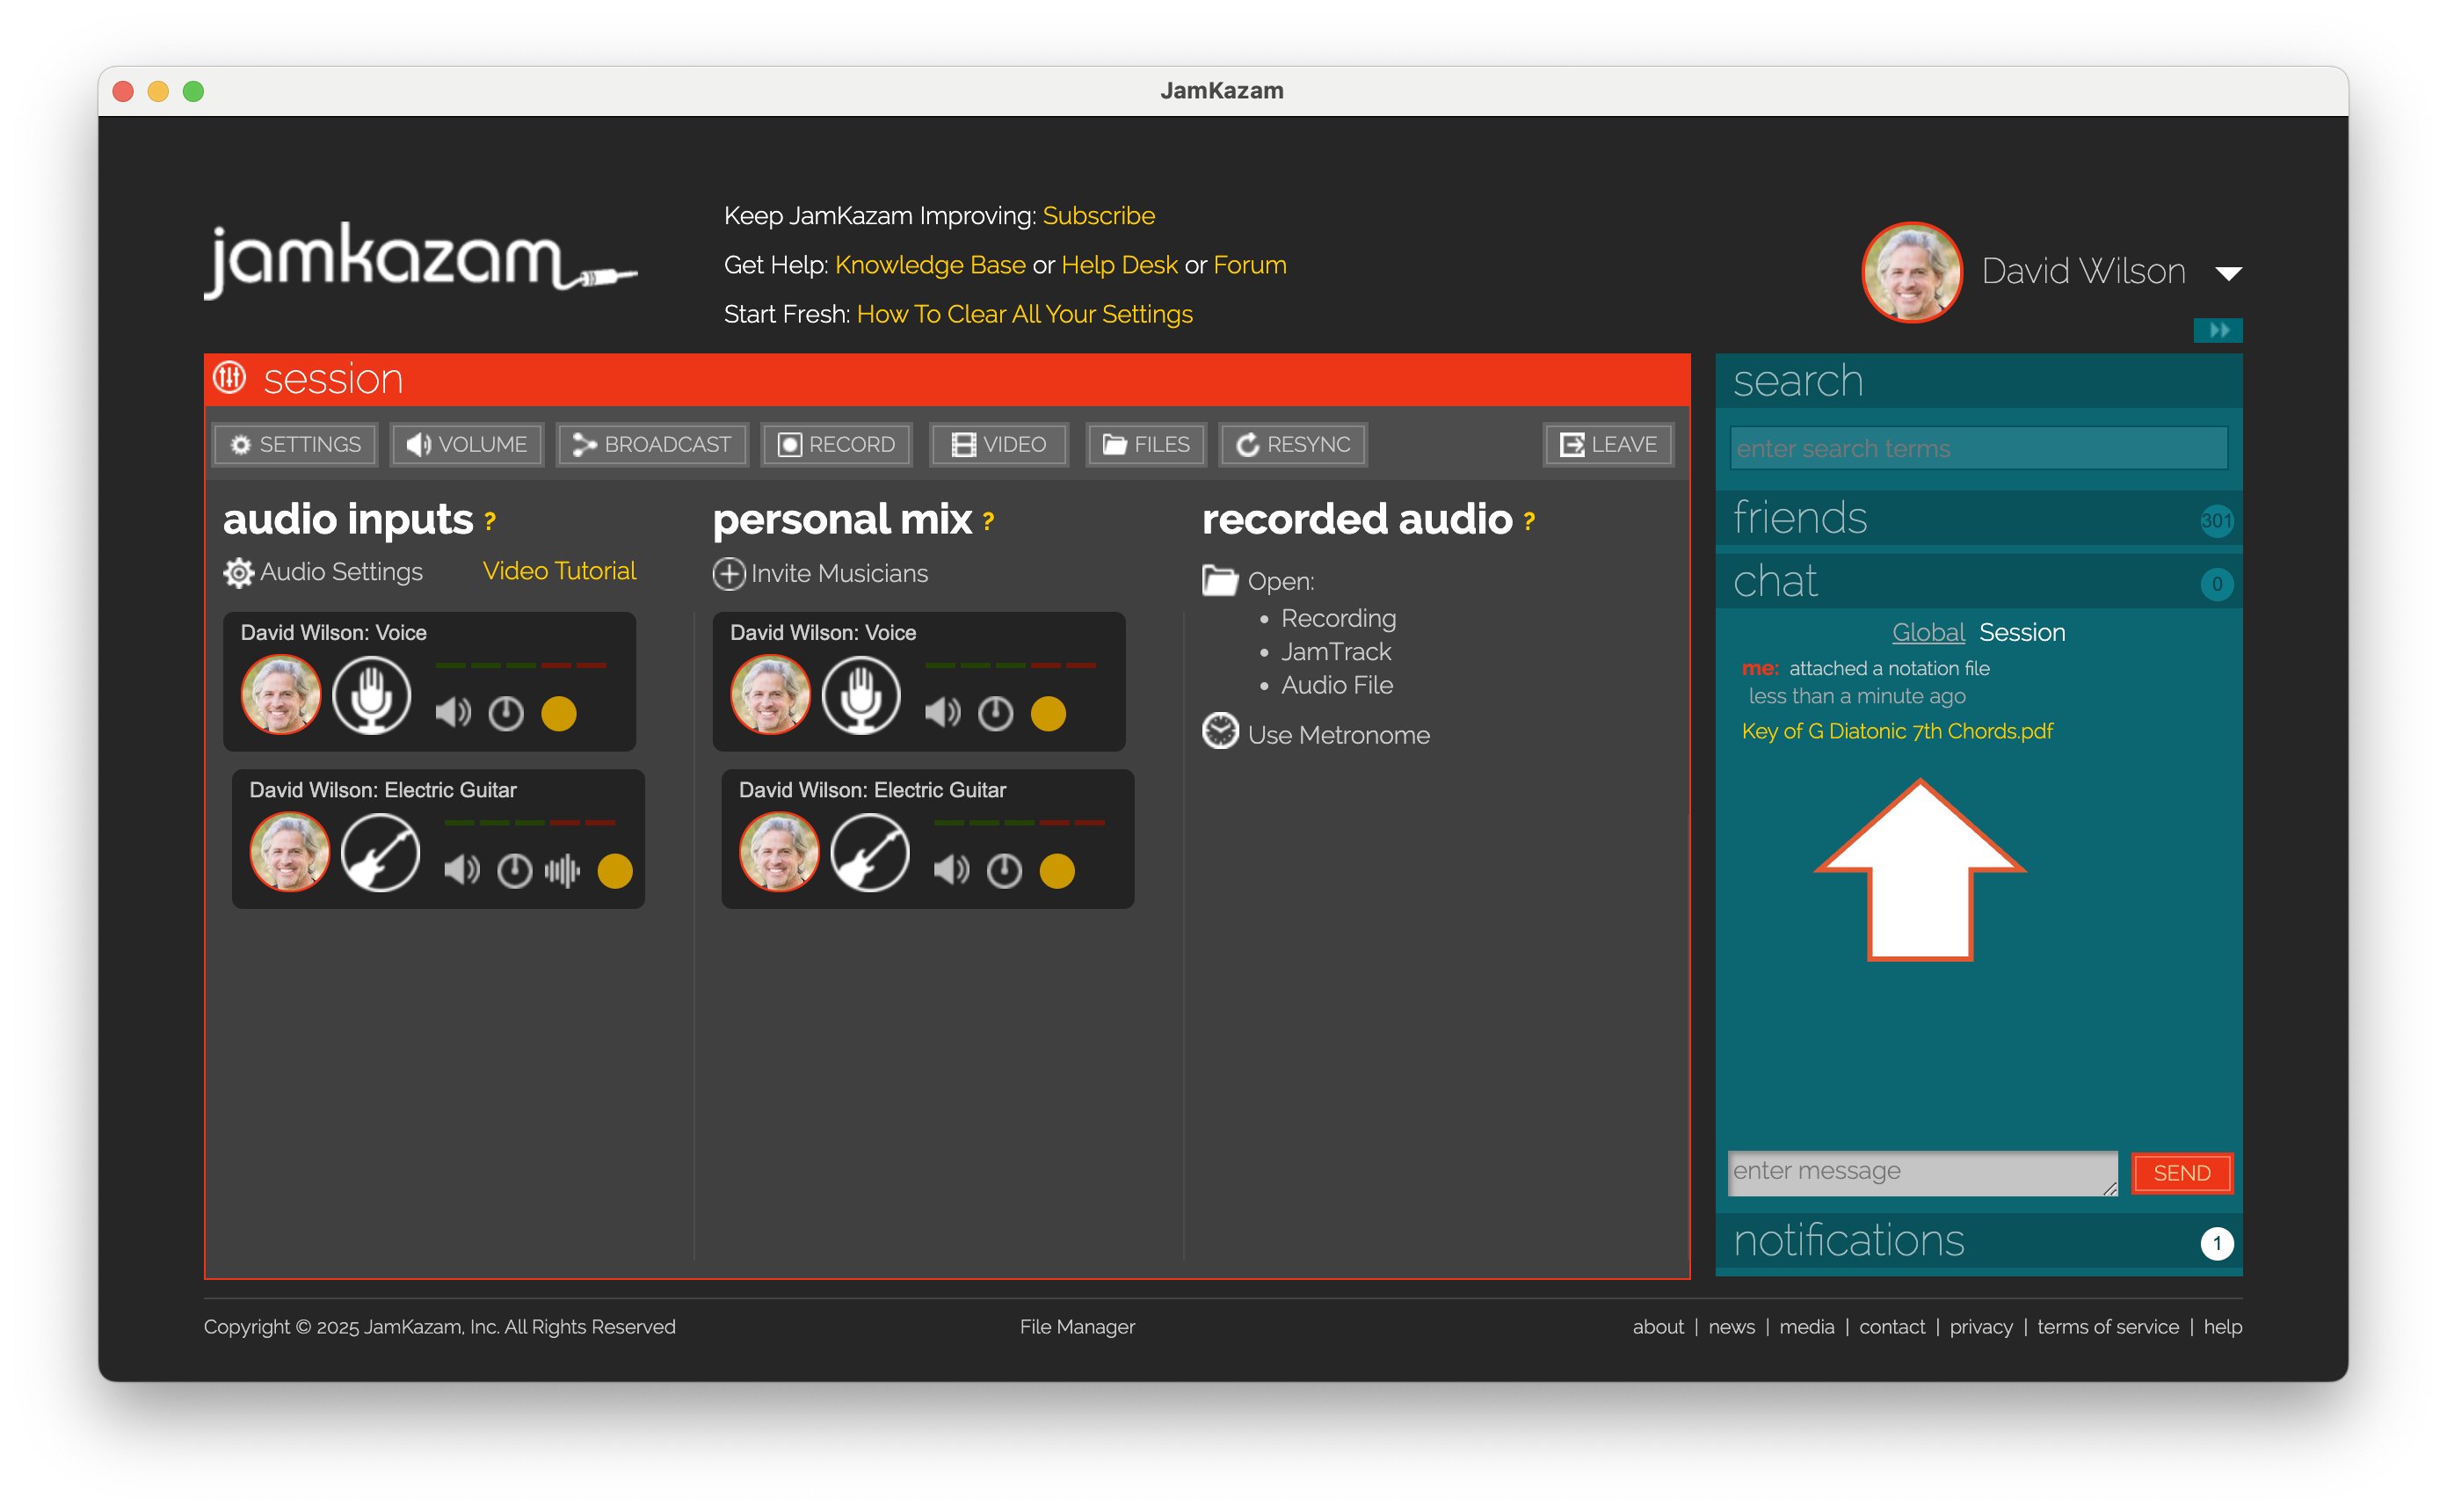This screenshot has height=1512, width=2447.
Task: Open the Audio Settings gear icon
Action: point(238,573)
